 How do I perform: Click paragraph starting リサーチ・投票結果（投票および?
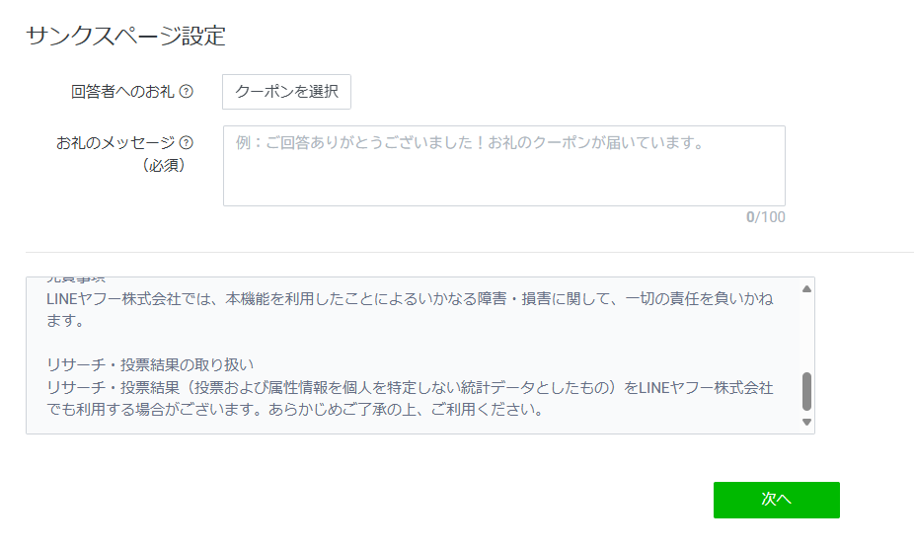click(409, 387)
